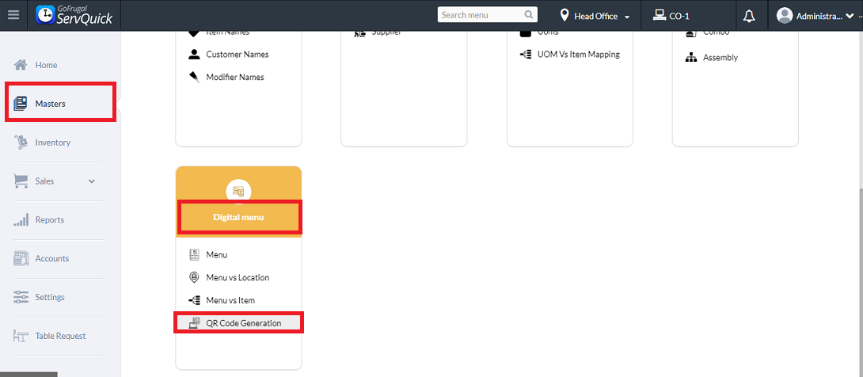Click the Inventory trolley icon

(21, 143)
